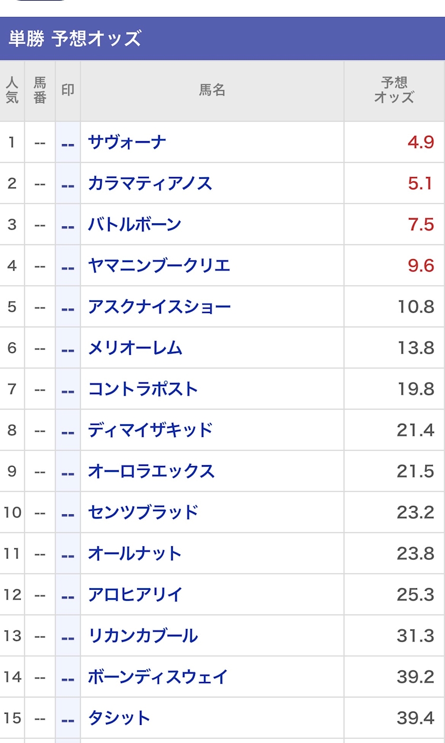Click the アスクナイスショー link
Viewport: 445px width, 743px height.
point(159,307)
